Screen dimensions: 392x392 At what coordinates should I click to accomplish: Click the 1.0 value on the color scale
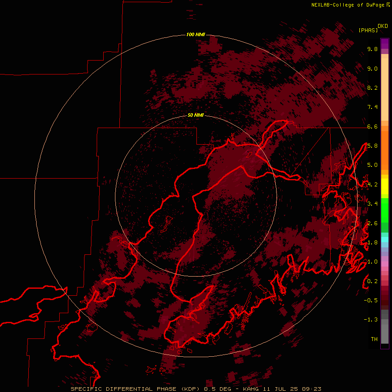coord(372,262)
